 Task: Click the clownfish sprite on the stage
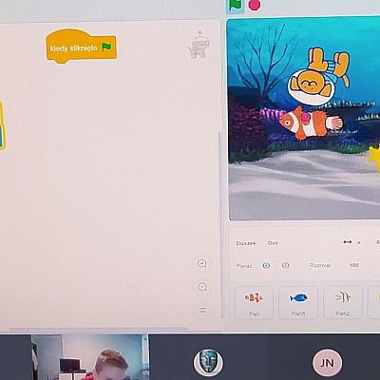coord(310,123)
